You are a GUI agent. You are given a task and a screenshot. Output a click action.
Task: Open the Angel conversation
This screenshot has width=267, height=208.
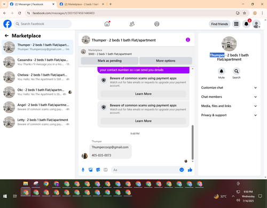(x=37, y=107)
